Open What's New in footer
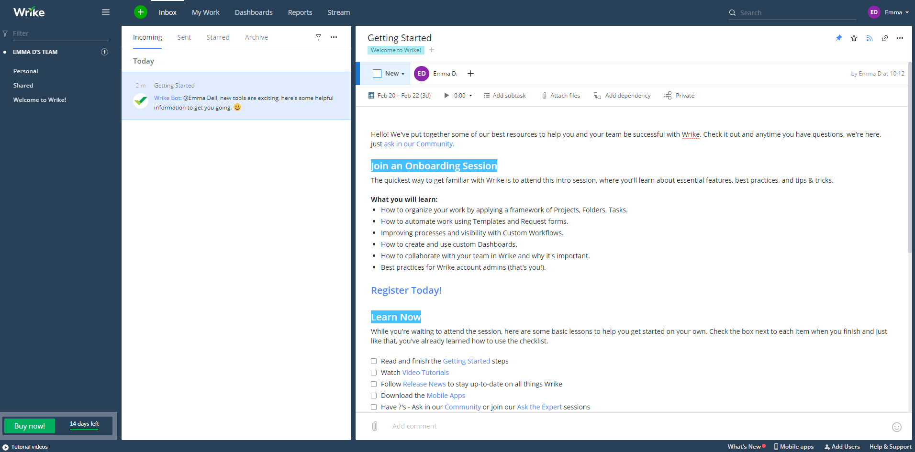 746,447
